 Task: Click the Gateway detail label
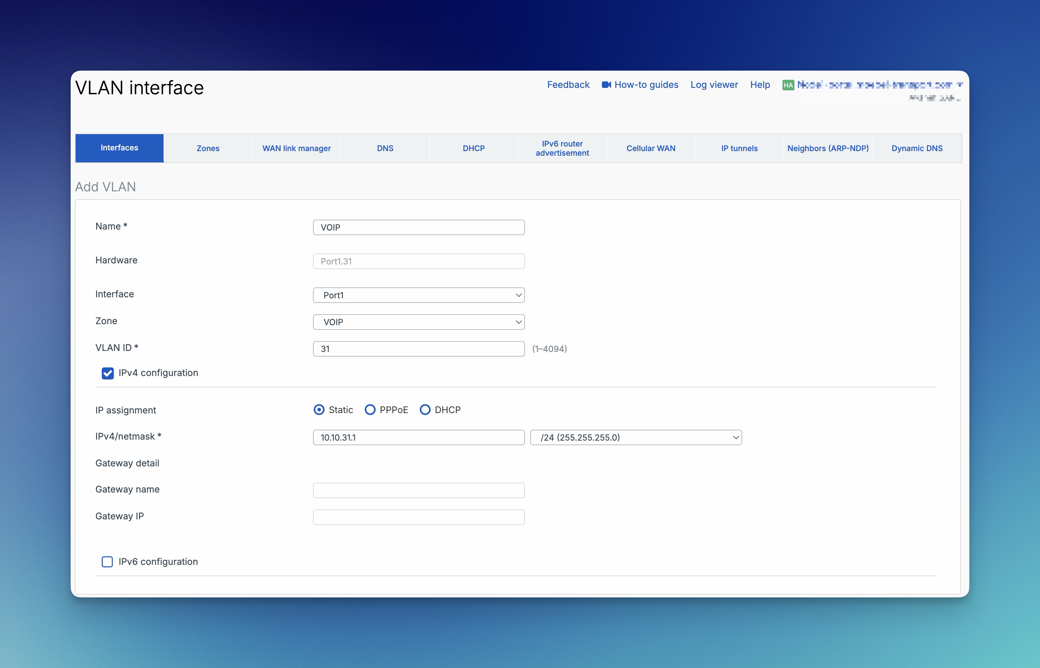click(127, 463)
